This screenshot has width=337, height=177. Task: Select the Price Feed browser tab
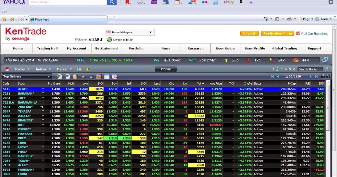click(x=68, y=19)
